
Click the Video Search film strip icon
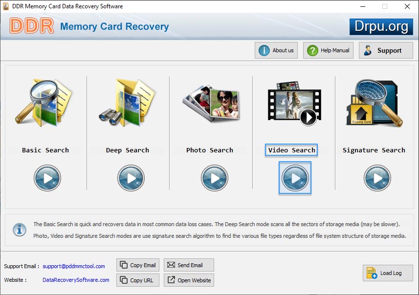294,104
